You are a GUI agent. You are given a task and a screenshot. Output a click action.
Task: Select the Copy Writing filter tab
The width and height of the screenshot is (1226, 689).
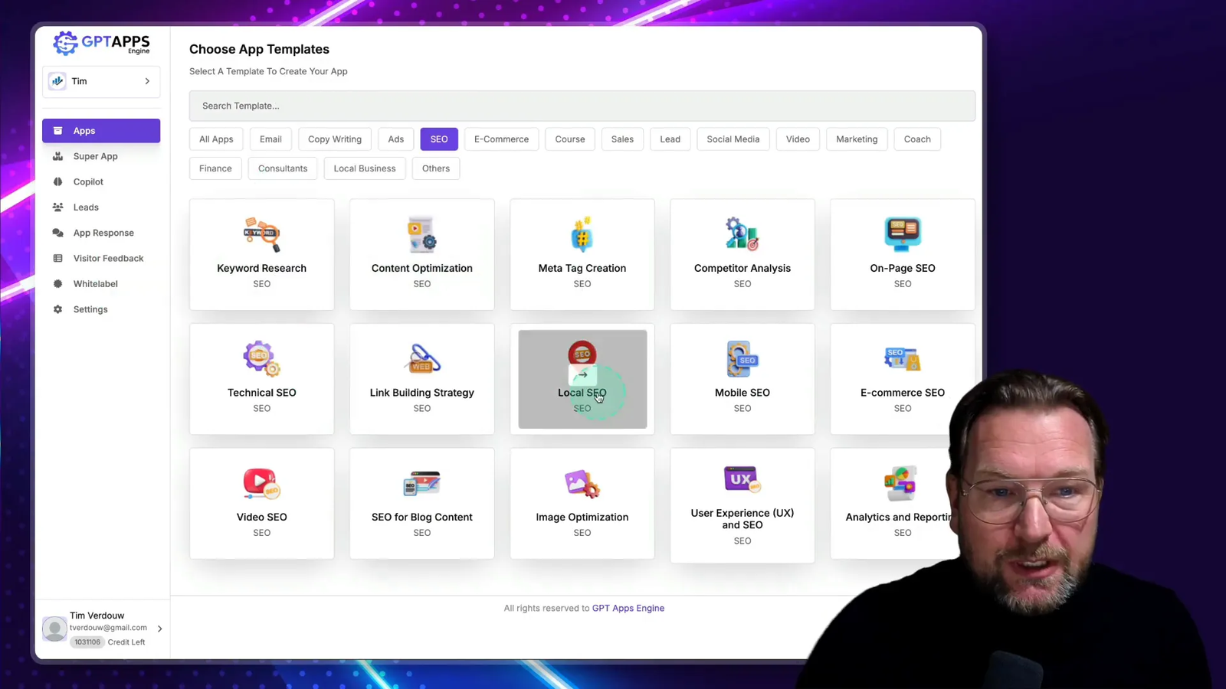(x=335, y=139)
